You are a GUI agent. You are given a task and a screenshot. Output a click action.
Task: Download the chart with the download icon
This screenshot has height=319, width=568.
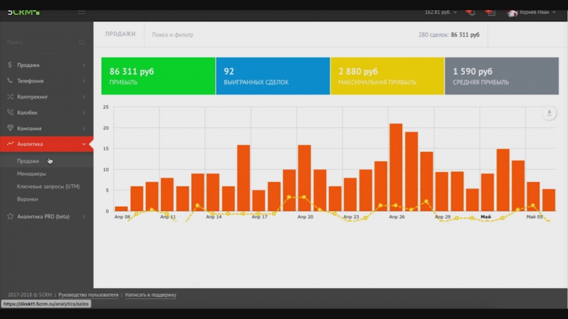click(549, 113)
